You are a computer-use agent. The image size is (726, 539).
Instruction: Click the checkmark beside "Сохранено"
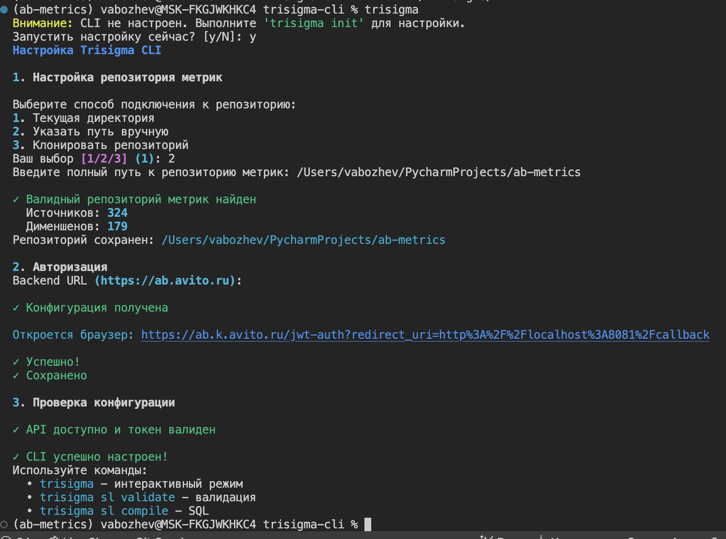[15, 375]
